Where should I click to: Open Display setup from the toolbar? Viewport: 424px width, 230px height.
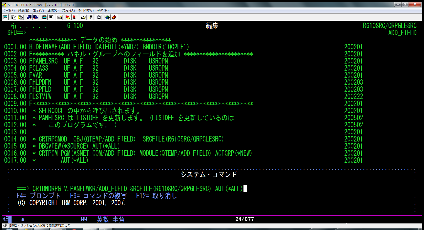click(44, 17)
